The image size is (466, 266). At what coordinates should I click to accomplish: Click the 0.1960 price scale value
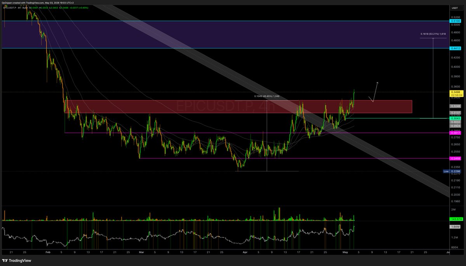[x=456, y=201]
